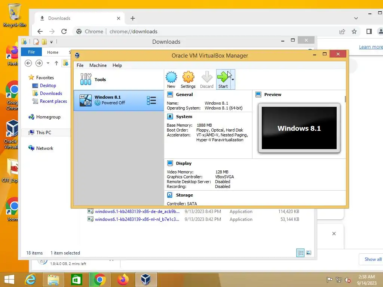Click the Explorer Forward arrow
This screenshot has width=383, height=287.
click(39, 64)
